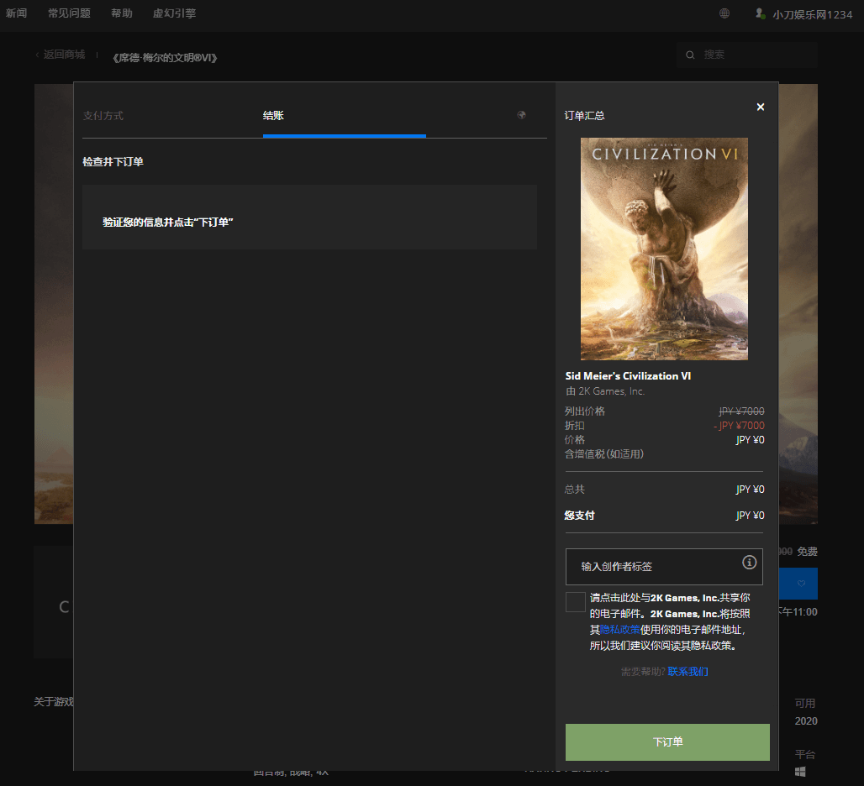Click the globe language icon in top bar
Screen dimensions: 864x786
pos(724,13)
